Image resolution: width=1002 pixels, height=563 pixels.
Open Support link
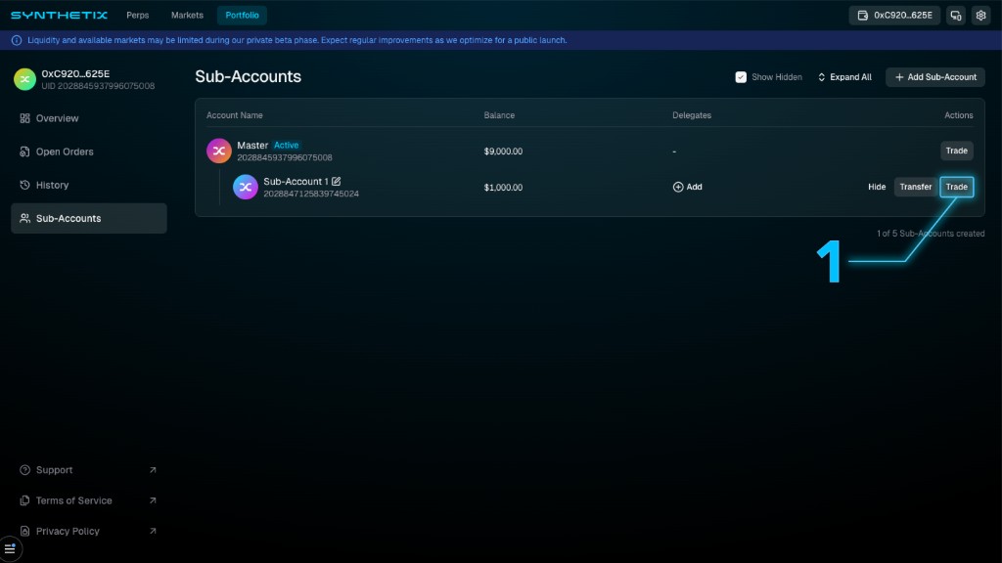(89, 470)
